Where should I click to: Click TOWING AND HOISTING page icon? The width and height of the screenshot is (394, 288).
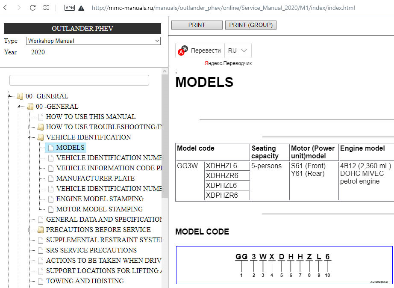click(x=41, y=281)
